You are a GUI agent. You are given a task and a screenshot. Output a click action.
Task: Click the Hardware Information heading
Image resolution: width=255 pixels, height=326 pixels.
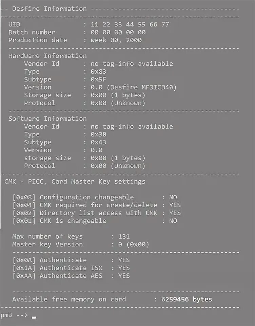[x=47, y=56]
